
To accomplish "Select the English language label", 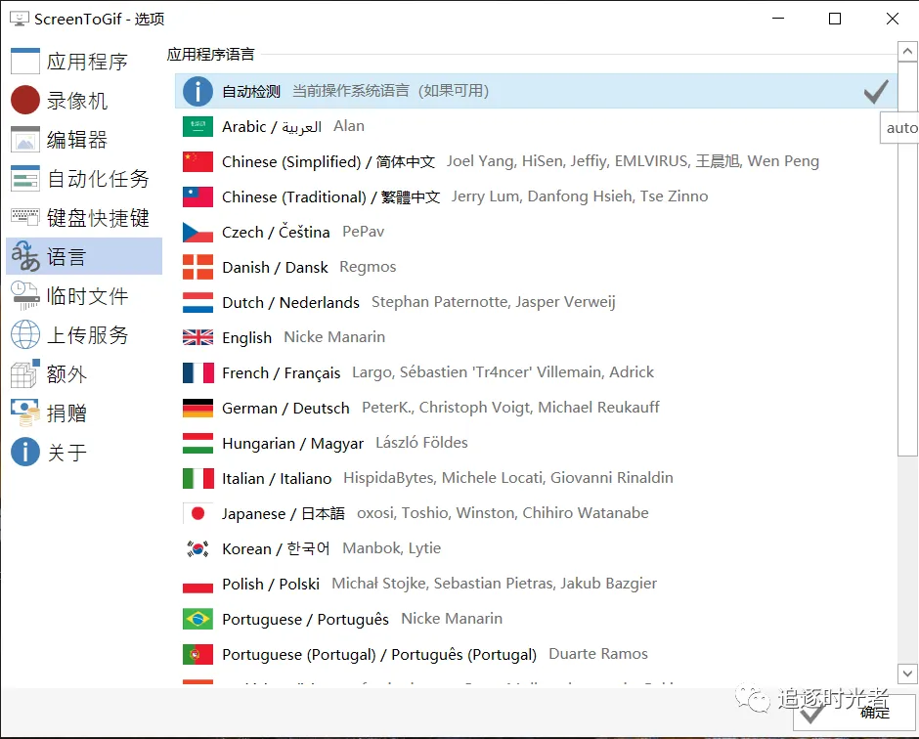I will (246, 338).
